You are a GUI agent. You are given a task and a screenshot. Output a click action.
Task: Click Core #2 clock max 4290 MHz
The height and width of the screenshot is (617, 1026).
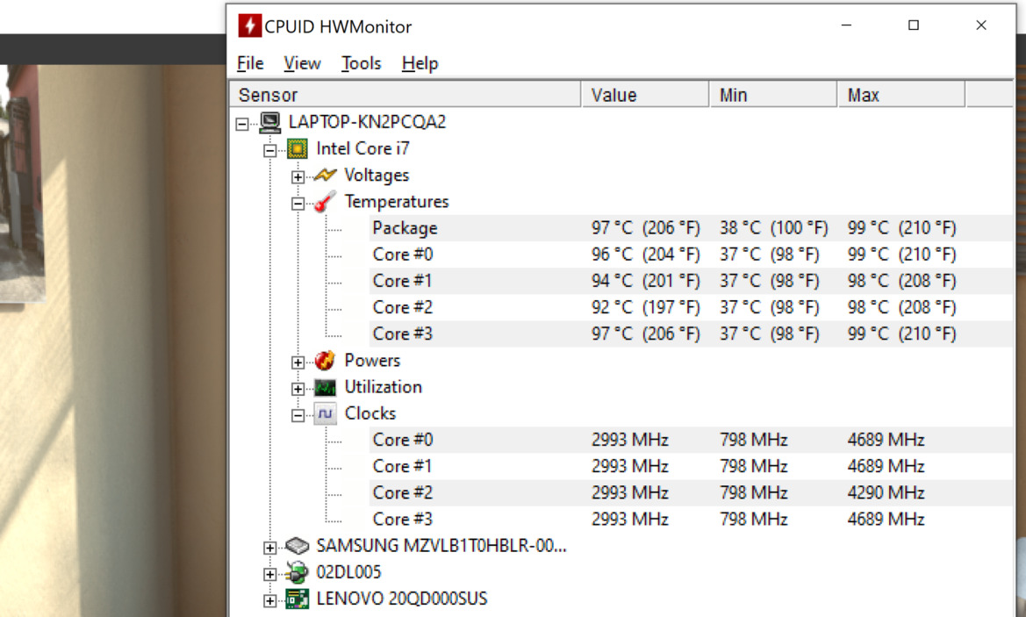click(886, 492)
